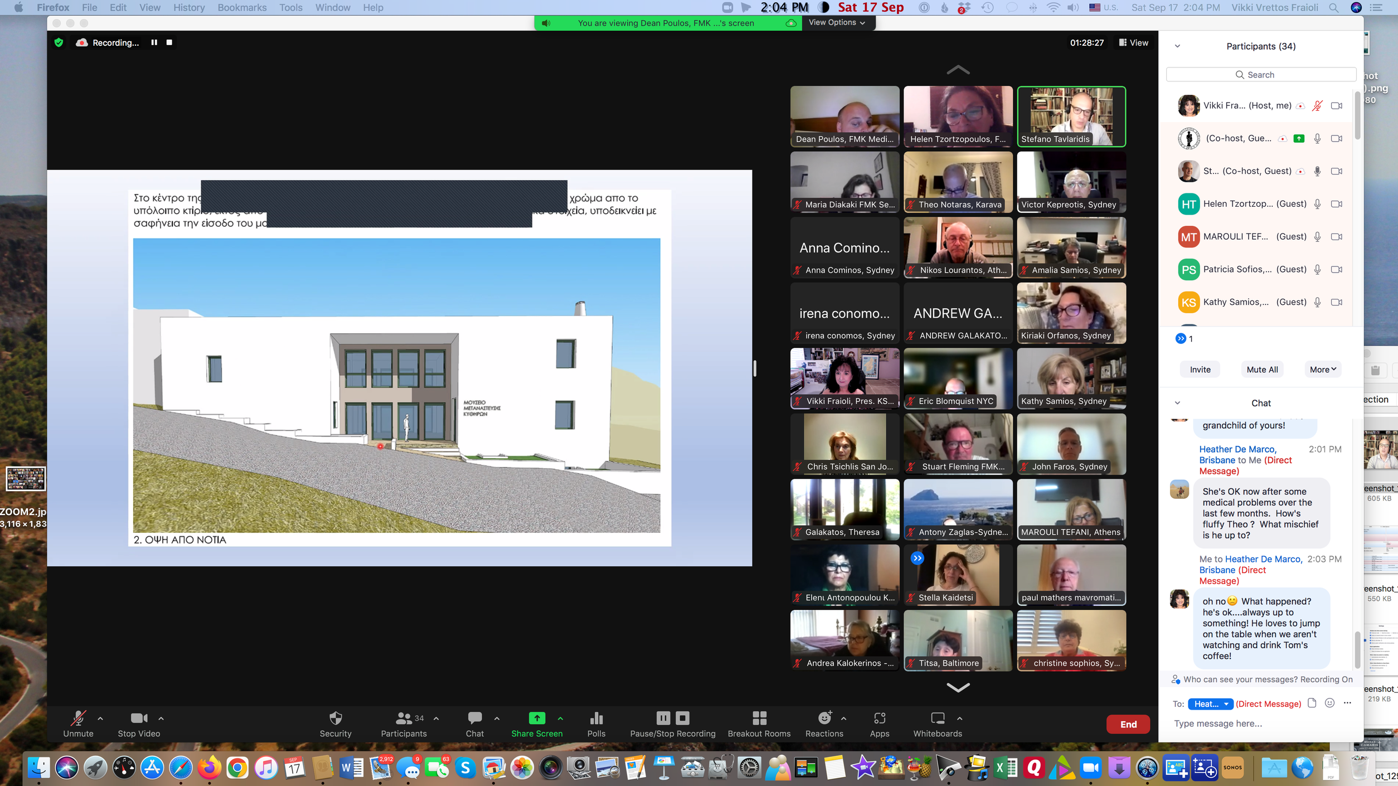Open the History menu
The height and width of the screenshot is (786, 1398).
tap(188, 7)
